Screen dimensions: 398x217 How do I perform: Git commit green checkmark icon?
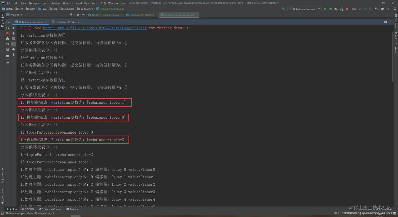click(x=365, y=9)
